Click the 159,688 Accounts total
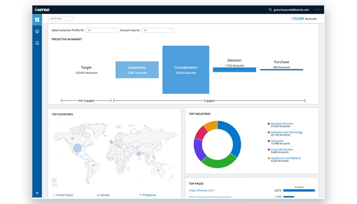 click(304, 19)
